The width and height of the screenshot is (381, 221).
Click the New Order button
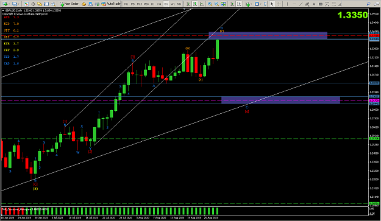[x=69, y=4]
